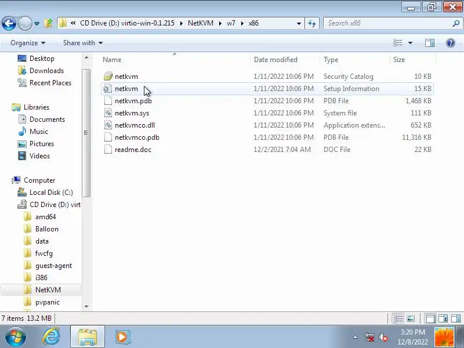Screen dimensions: 464x348
Task: Sort by the Name column header
Action: (x=112, y=60)
